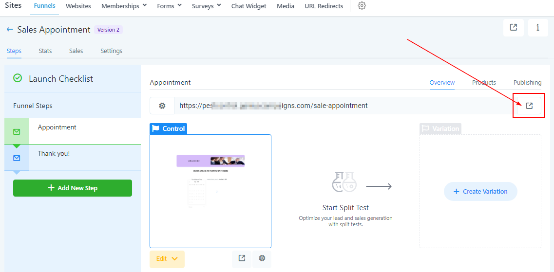This screenshot has width=554, height=272.
Task: Open Control page settings gear below thumbnail
Action: point(262,258)
